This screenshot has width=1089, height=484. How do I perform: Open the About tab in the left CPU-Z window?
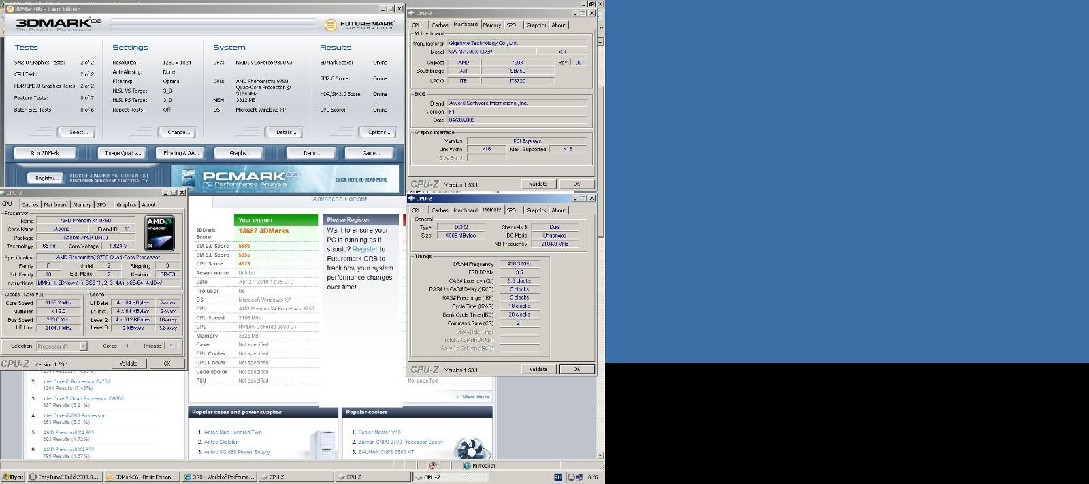click(148, 204)
